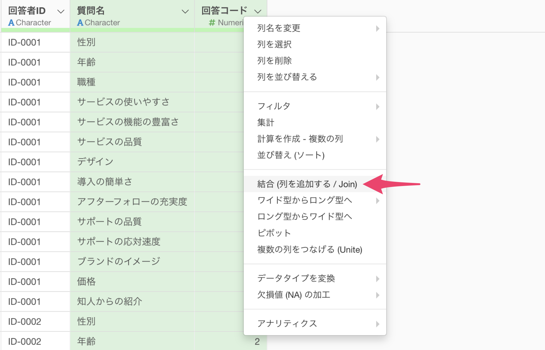Click the 回答コード column dropdown chevron
545x350 pixels.
[x=258, y=12]
